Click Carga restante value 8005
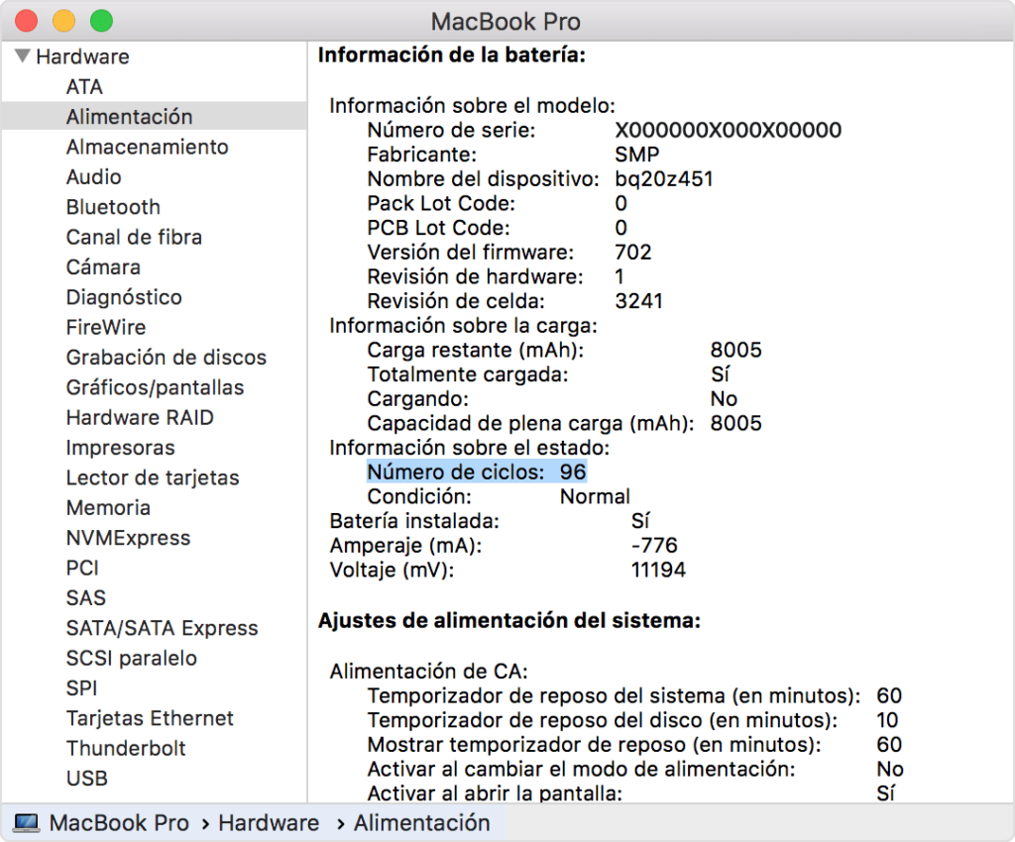 pos(736,350)
